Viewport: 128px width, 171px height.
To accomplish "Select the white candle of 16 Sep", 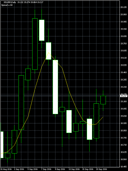I will point(90,129).
